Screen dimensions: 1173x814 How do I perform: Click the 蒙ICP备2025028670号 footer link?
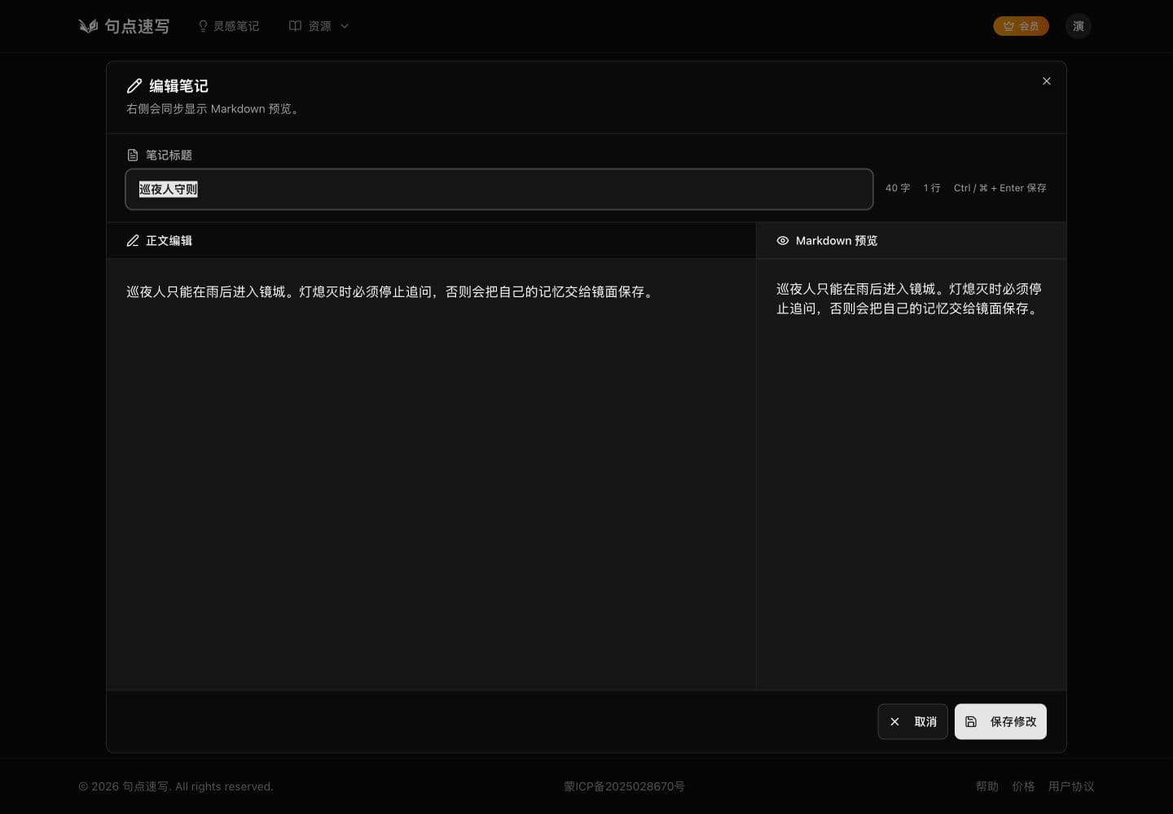624,786
